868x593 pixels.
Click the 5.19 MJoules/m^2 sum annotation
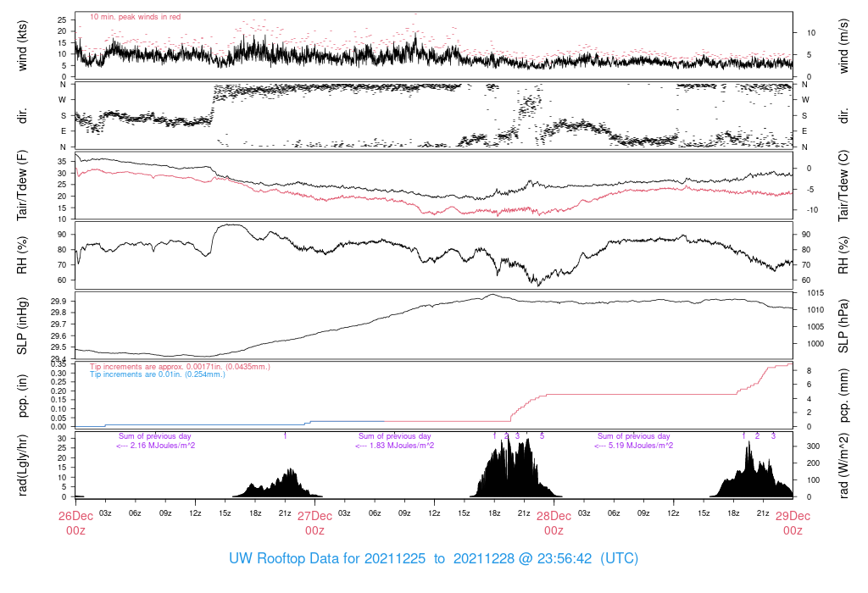pos(634,445)
